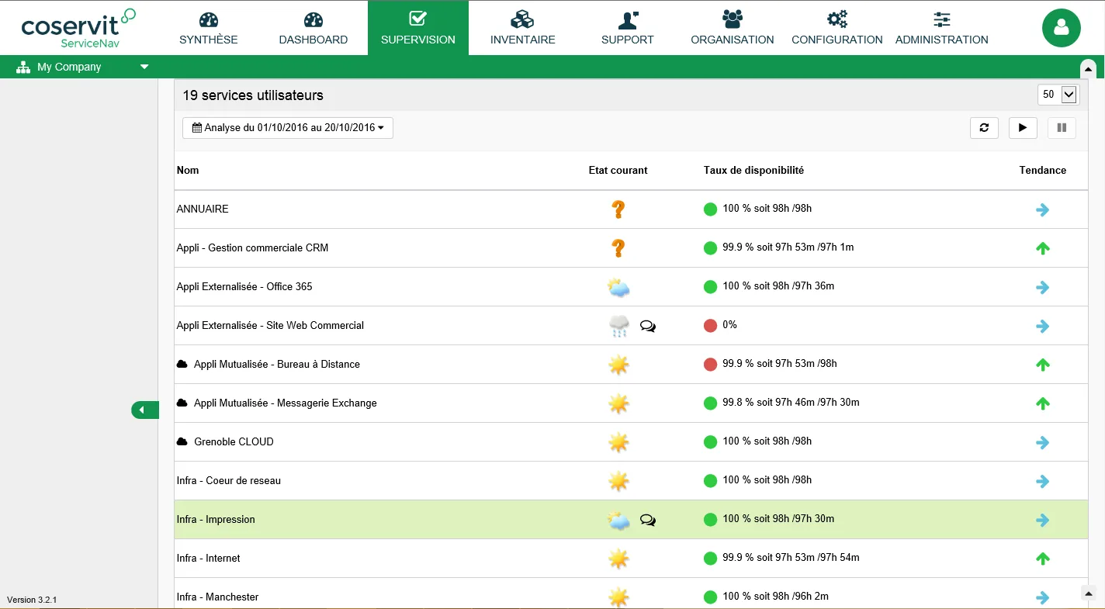Sort by the Tendance column header
This screenshot has height=609, width=1105.
coord(1043,170)
